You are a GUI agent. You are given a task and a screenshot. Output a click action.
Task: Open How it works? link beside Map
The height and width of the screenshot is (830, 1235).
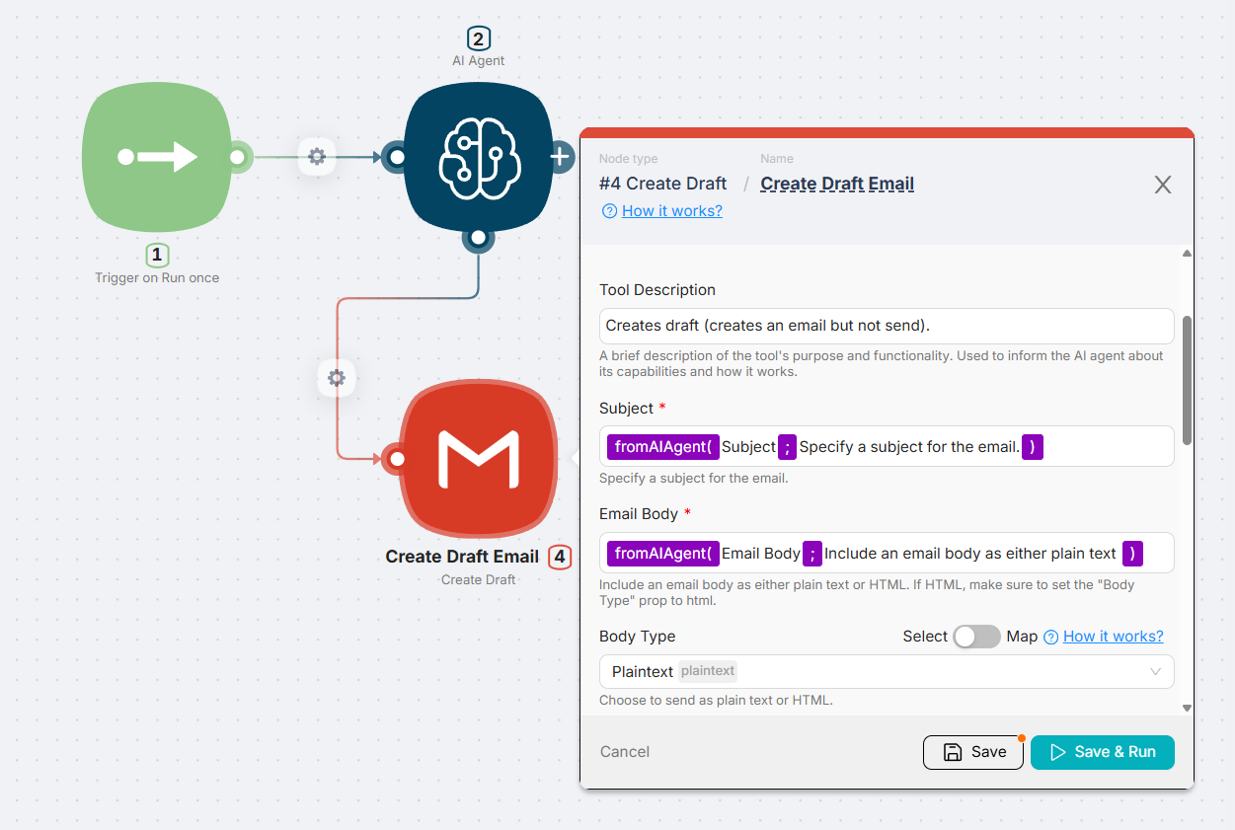(x=1113, y=637)
